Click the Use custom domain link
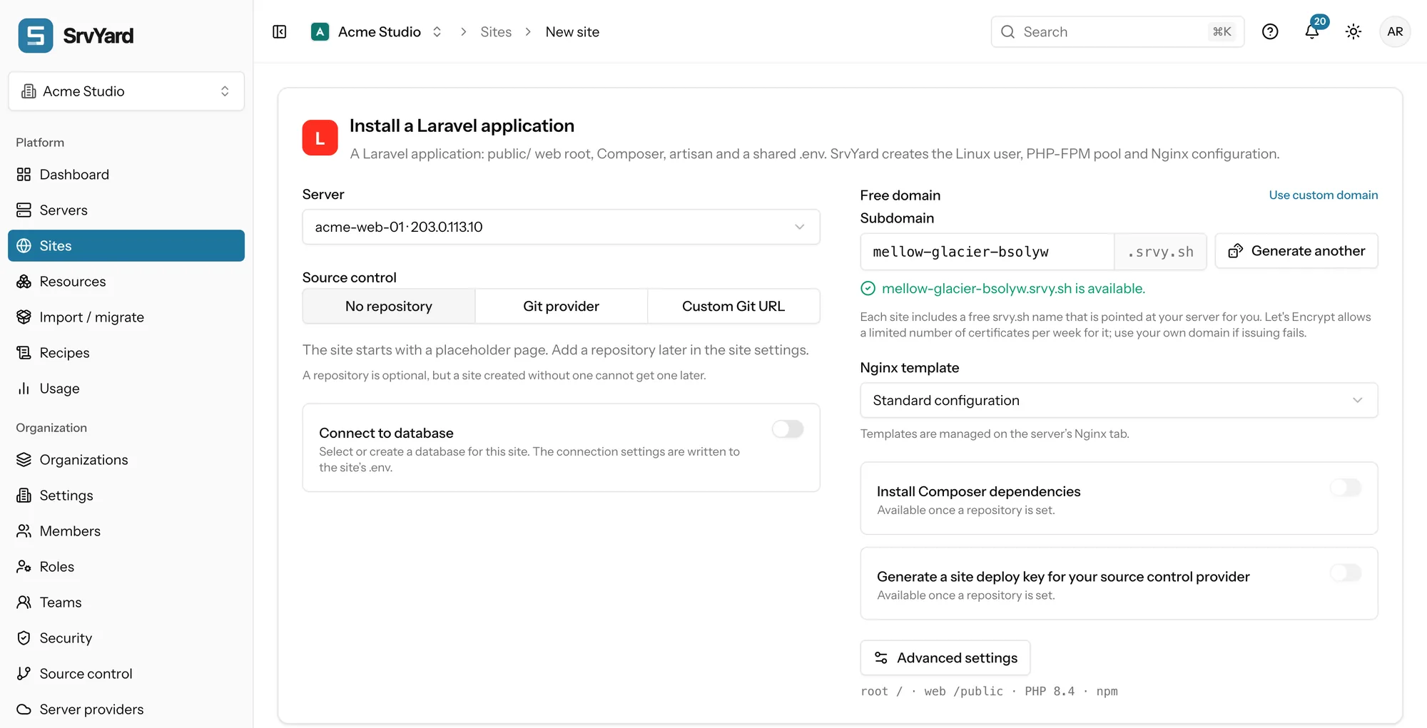Screen dimensions: 1427x728 pos(1324,195)
